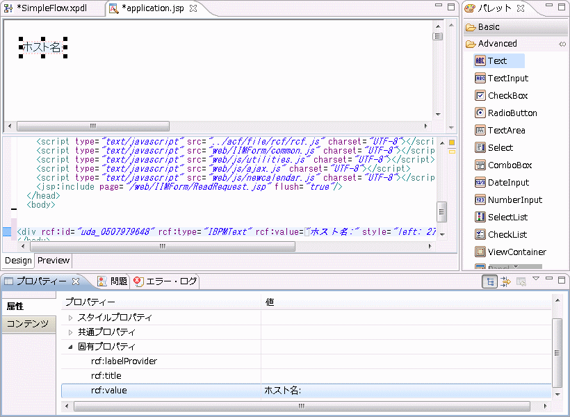The height and width of the screenshot is (417, 570).
Task: Select the コンテンツ properties section tab
Action: tap(29, 324)
